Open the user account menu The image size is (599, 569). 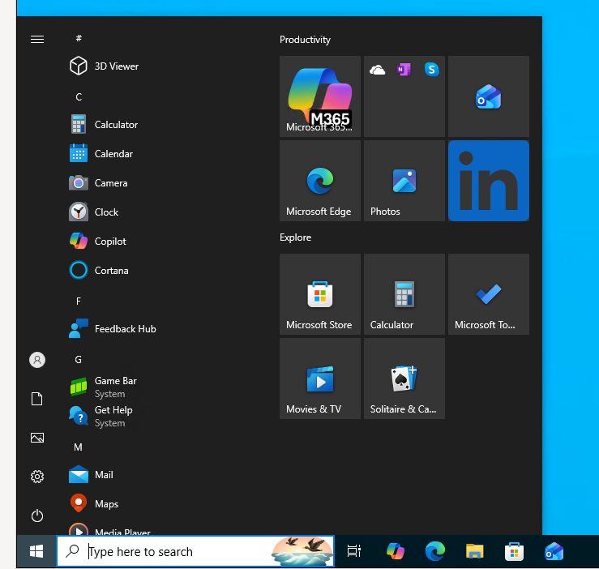click(x=37, y=360)
